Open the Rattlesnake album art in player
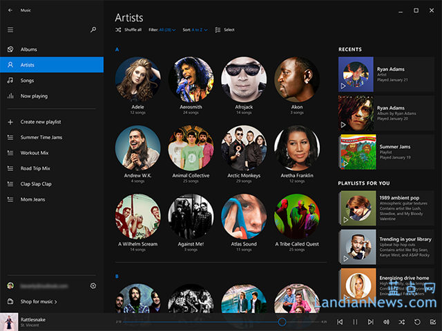 pyautogui.click(x=9, y=322)
